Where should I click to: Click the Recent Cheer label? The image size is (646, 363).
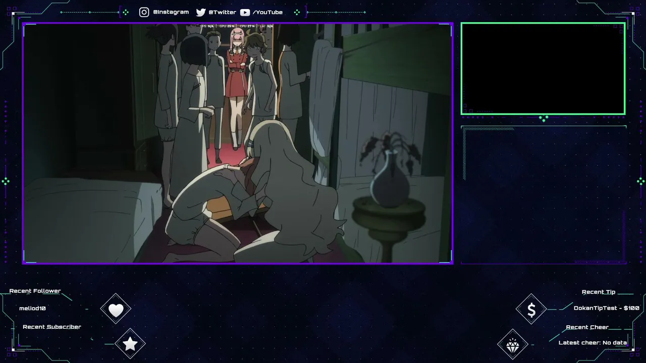(x=587, y=327)
